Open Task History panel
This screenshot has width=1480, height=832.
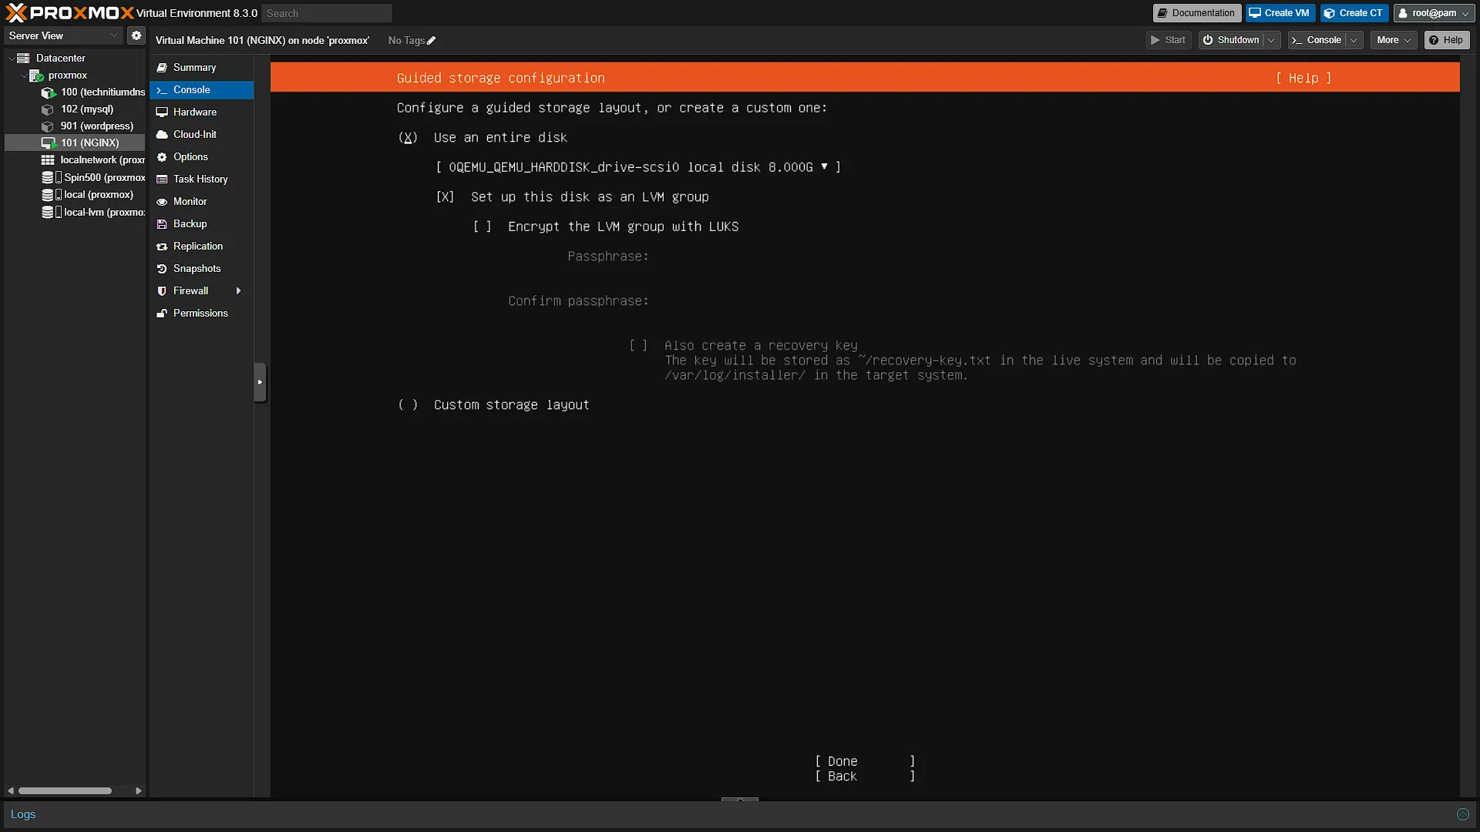click(x=201, y=179)
